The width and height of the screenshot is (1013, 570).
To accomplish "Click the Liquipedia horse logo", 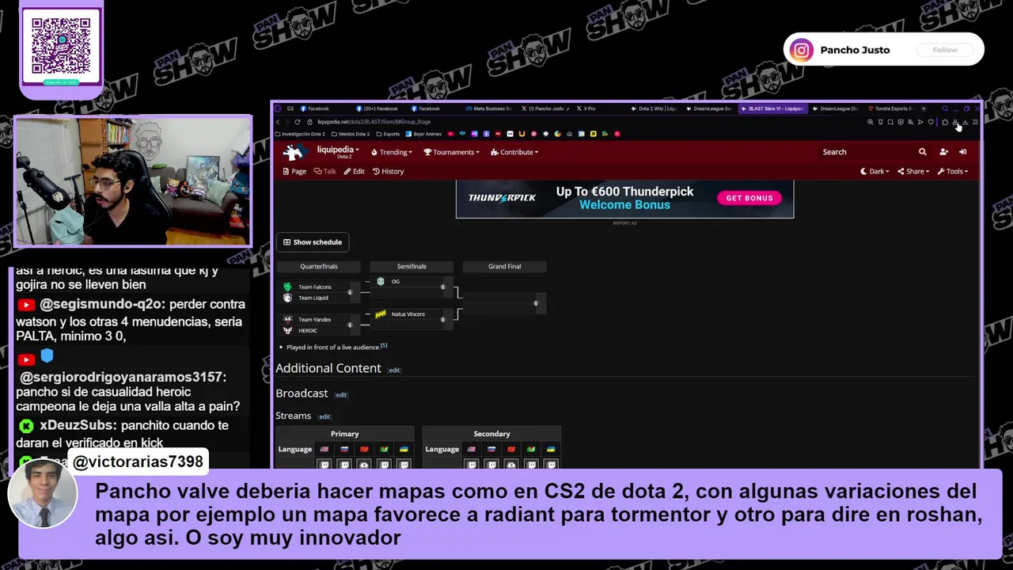I will coord(294,152).
